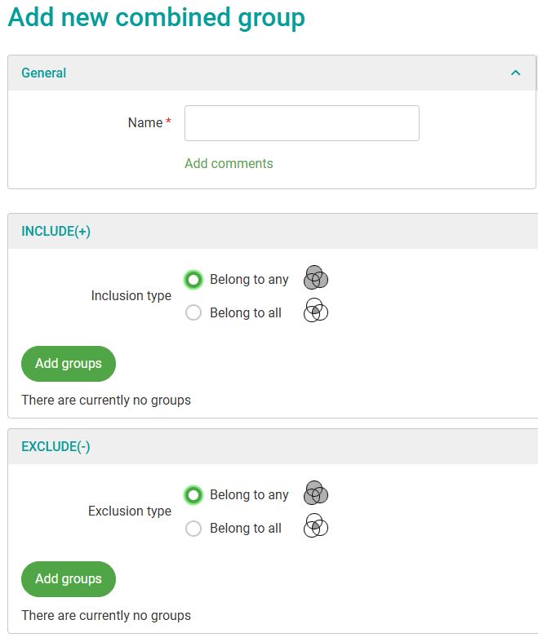The image size is (538, 642).
Task: Collapse the General section chevron
Action: [x=515, y=73]
